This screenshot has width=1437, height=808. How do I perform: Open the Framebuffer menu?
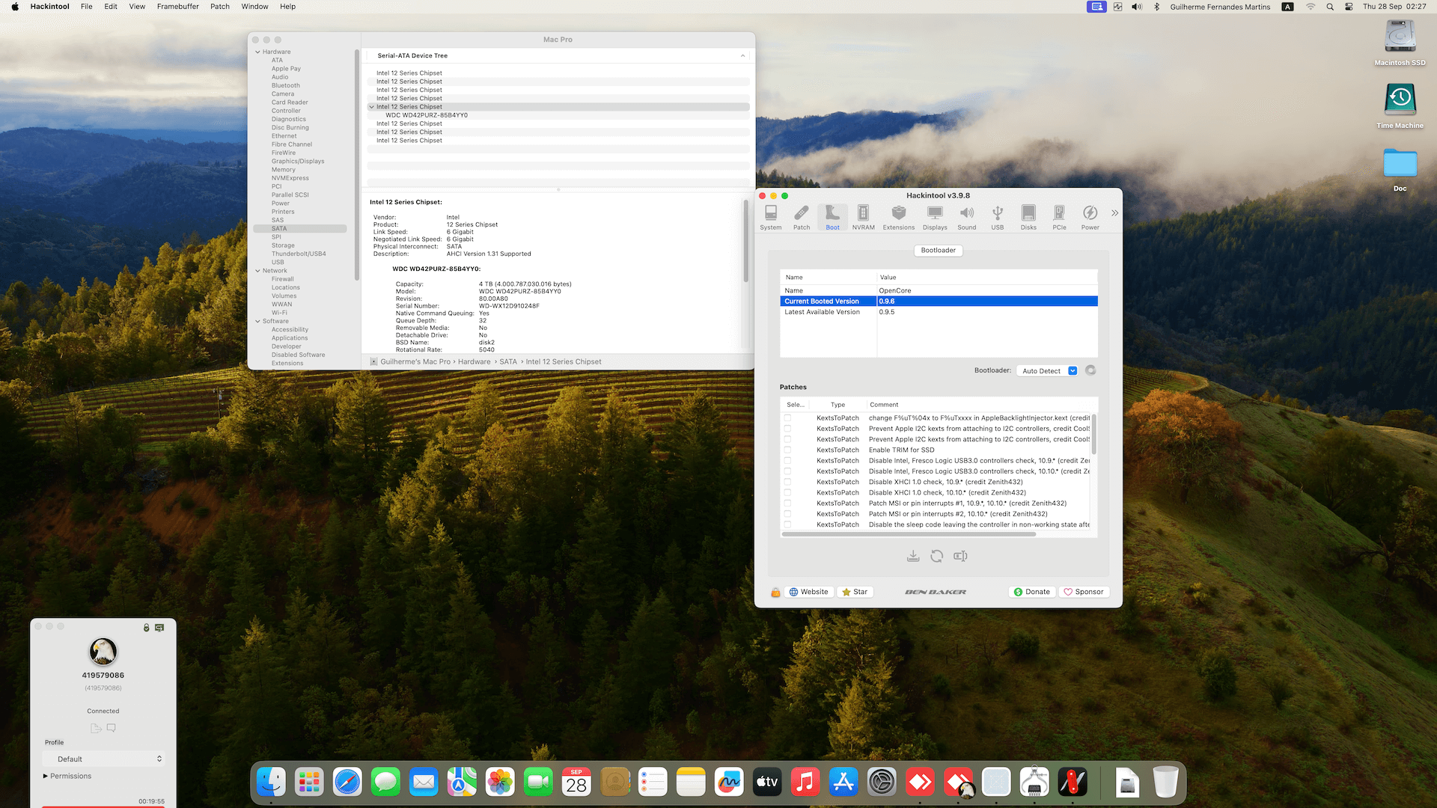pos(177,7)
